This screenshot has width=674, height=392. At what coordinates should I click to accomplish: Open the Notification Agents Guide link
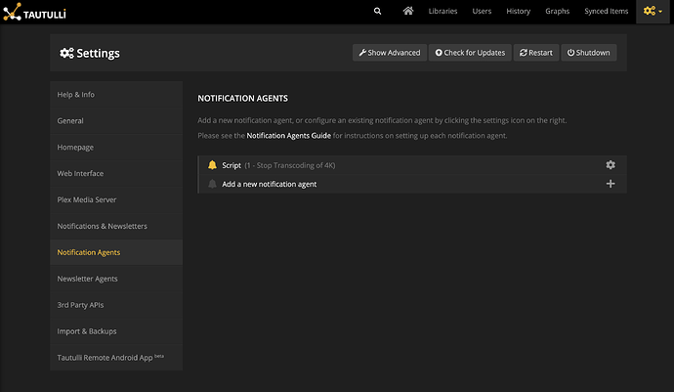click(x=289, y=136)
